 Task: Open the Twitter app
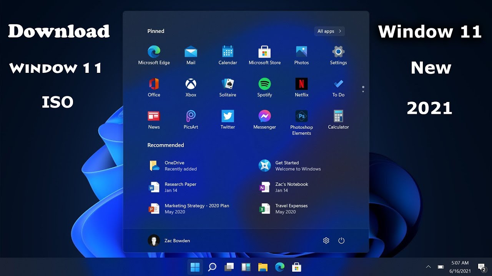(228, 120)
